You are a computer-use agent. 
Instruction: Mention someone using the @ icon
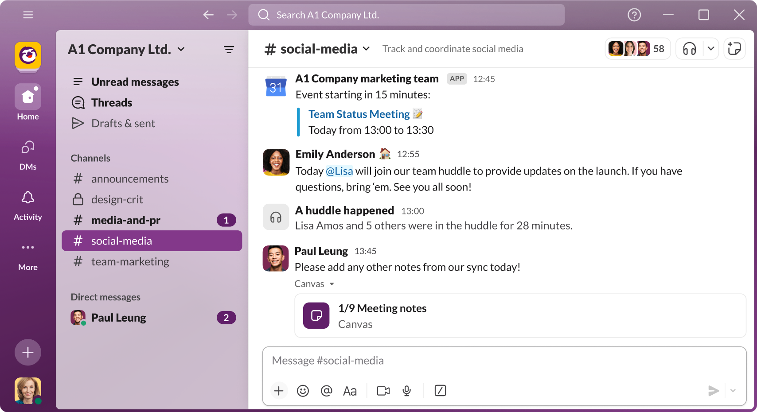(x=327, y=391)
